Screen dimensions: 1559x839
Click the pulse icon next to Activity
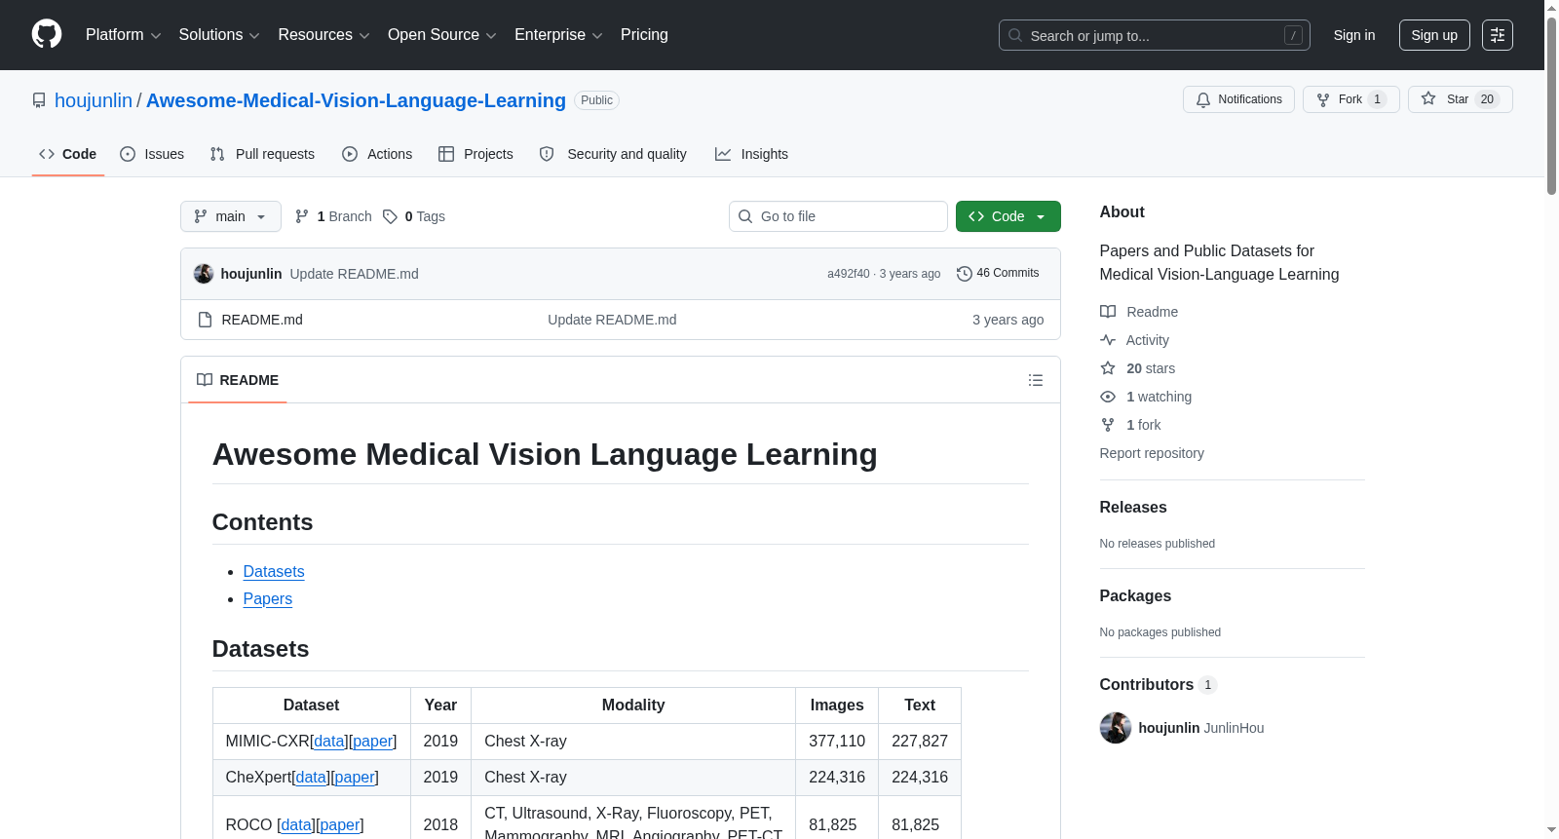coord(1108,340)
